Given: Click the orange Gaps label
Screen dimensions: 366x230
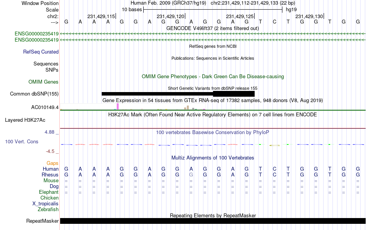Looking at the screenshot, I should point(52,163).
